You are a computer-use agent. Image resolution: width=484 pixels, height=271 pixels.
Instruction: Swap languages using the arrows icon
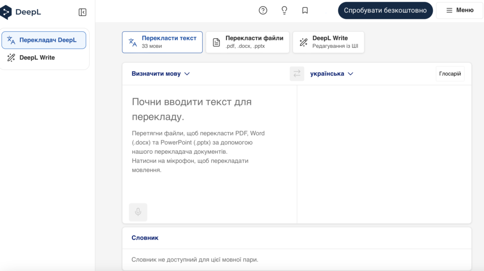click(297, 74)
